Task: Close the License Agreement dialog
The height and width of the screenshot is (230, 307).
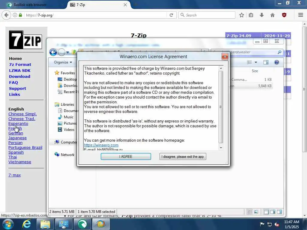Action: pyautogui.click(x=225, y=57)
